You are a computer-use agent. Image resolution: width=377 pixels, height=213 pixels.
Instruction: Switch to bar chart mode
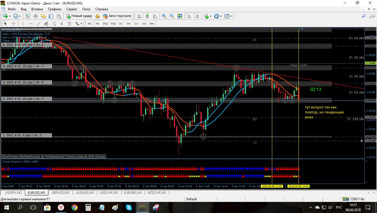(x=139, y=16)
